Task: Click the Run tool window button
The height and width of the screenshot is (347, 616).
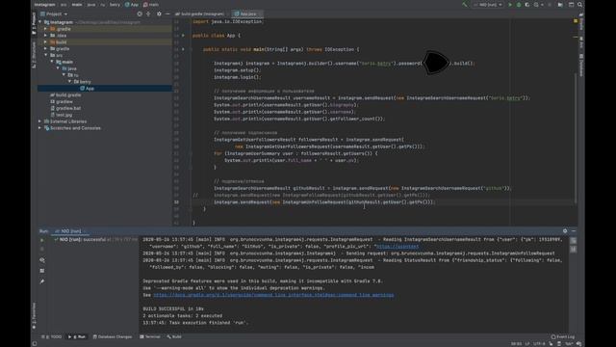Action: 77,336
